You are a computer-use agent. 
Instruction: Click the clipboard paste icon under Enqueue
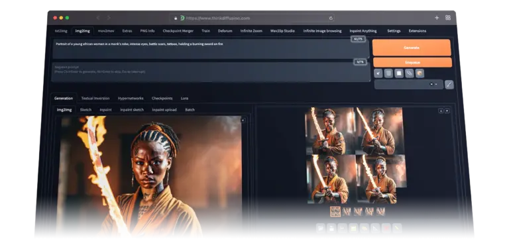(x=399, y=74)
